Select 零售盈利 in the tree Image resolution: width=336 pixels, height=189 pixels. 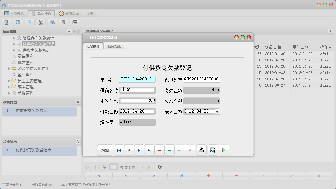pos(25,56)
